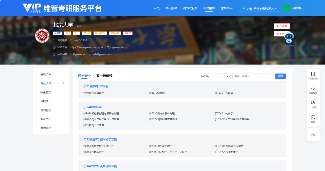Viewport: 325px width, 171px height.
Task: Click the 置顶 back-to-top icon
Action: point(313,117)
